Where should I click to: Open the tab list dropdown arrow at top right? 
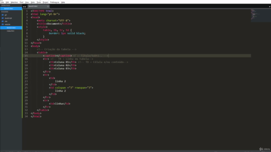[270, 7]
